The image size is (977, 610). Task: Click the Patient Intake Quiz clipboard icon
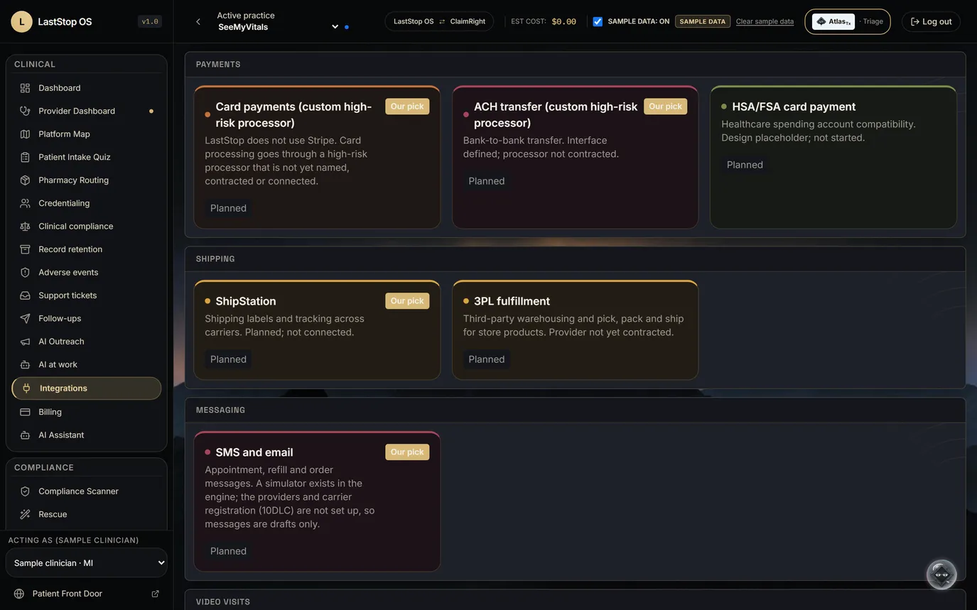pos(25,157)
